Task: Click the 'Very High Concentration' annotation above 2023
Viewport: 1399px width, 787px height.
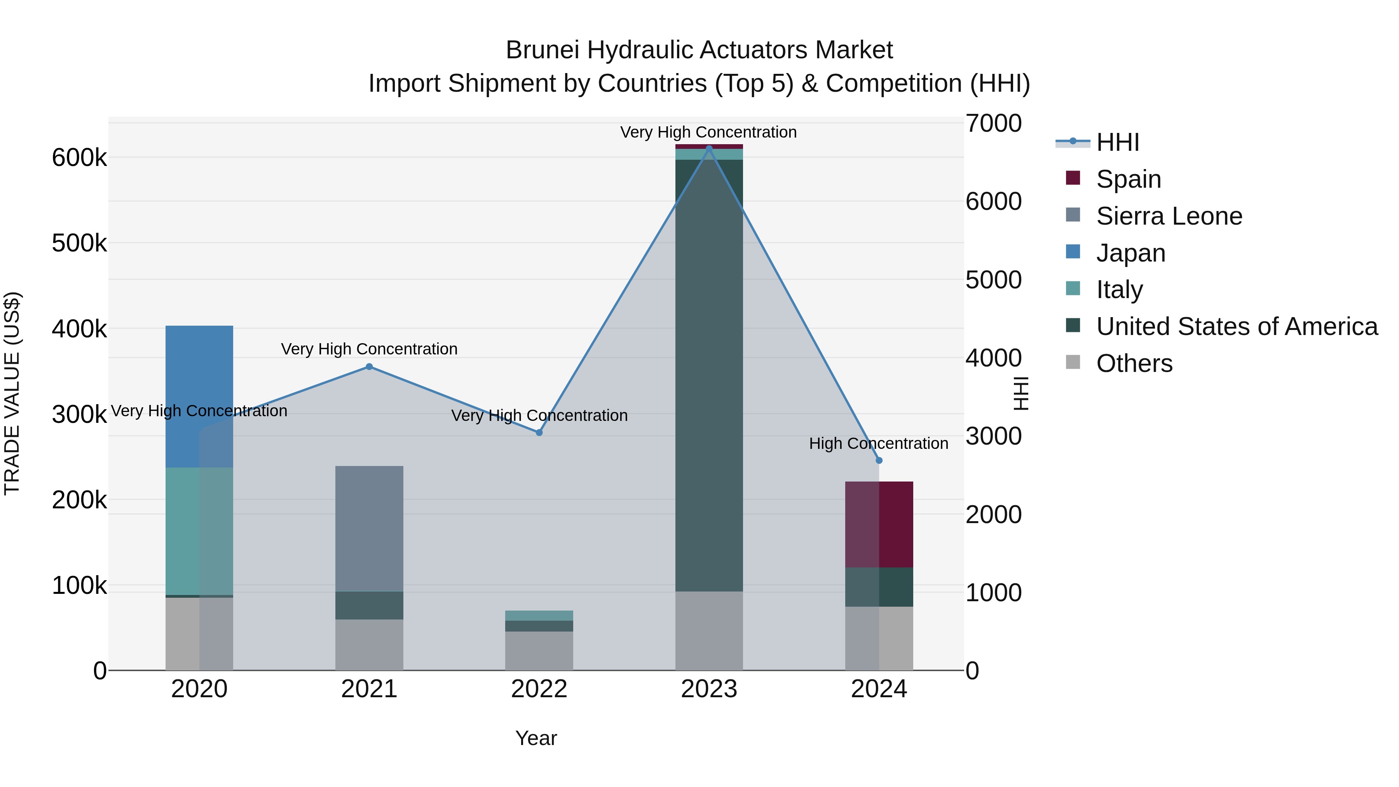Action: (709, 132)
